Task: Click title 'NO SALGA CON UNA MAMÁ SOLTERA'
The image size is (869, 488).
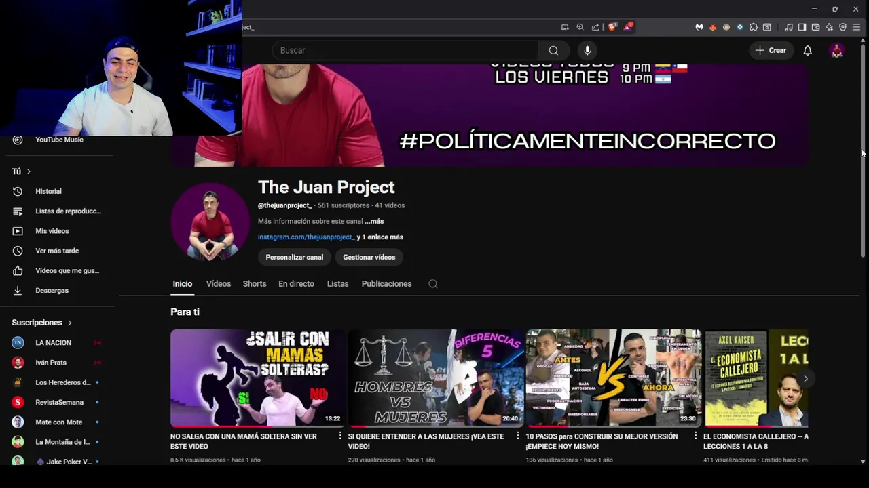Action: 244,441
